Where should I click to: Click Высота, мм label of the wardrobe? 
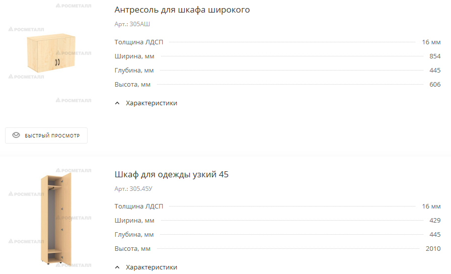pos(132,249)
